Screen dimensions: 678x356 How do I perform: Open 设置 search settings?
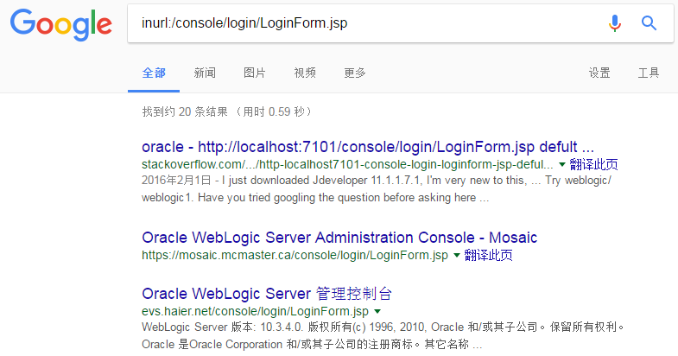pos(599,73)
